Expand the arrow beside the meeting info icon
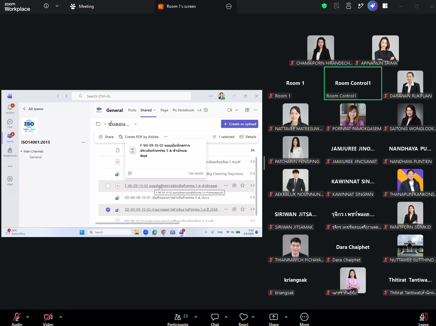 point(57,6)
